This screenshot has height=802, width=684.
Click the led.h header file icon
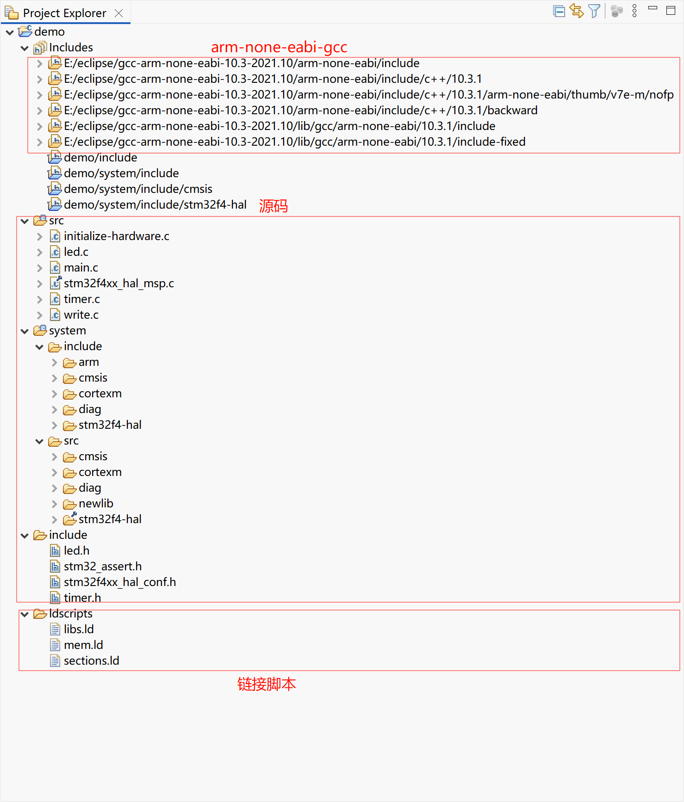click(x=55, y=551)
